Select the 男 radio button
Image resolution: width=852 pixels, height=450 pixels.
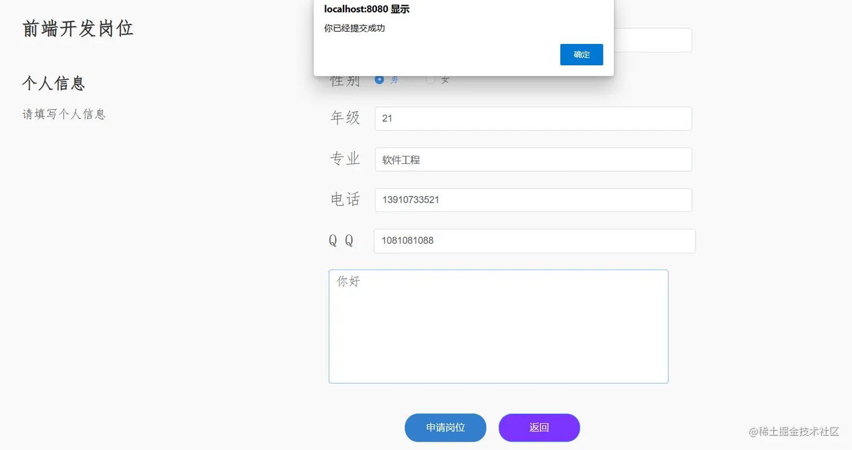tap(379, 80)
